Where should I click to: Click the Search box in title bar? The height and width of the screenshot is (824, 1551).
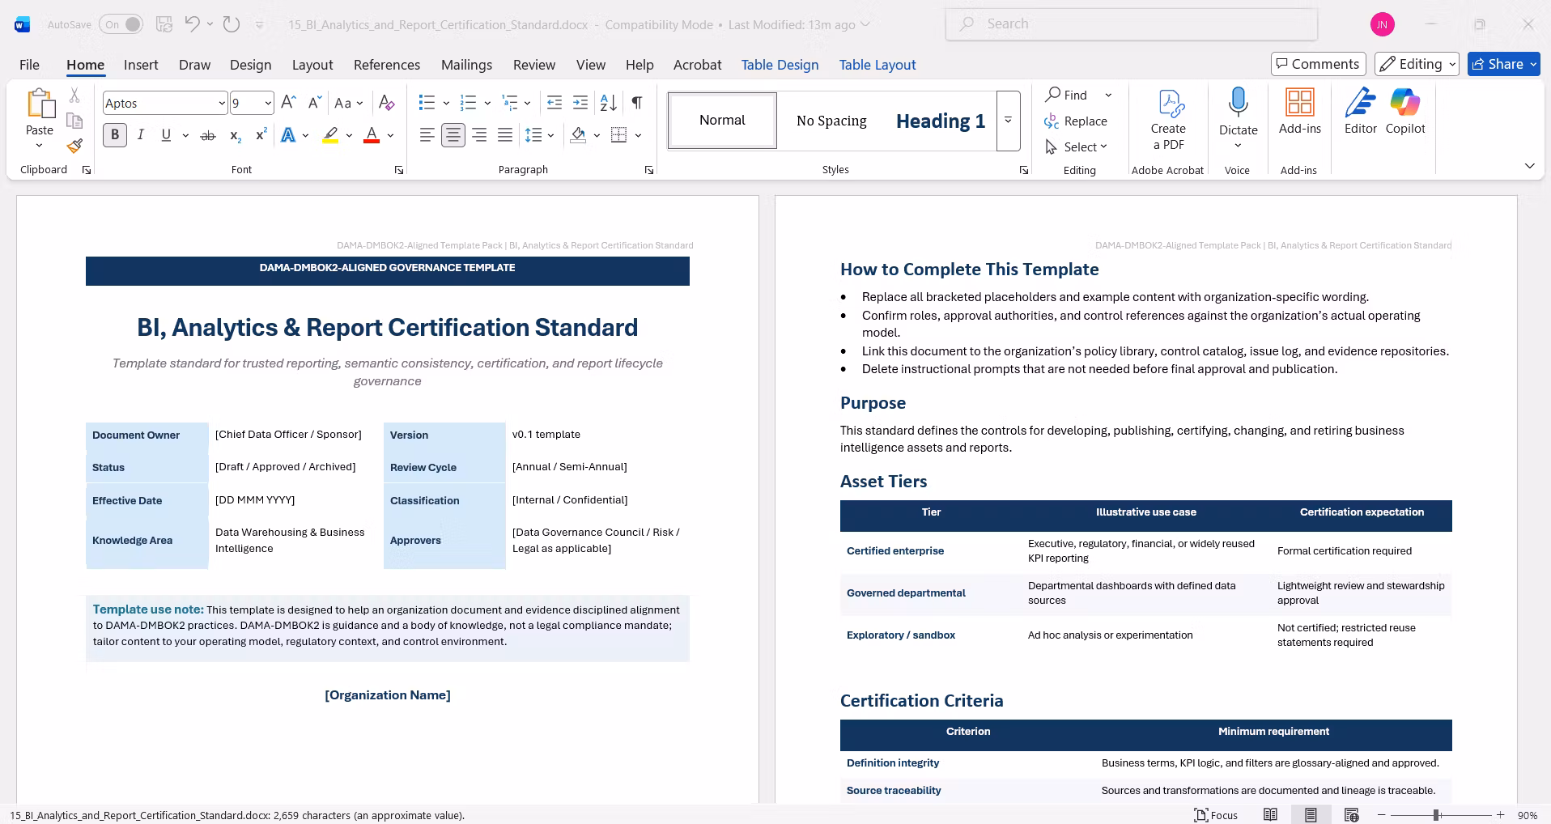click(1131, 24)
